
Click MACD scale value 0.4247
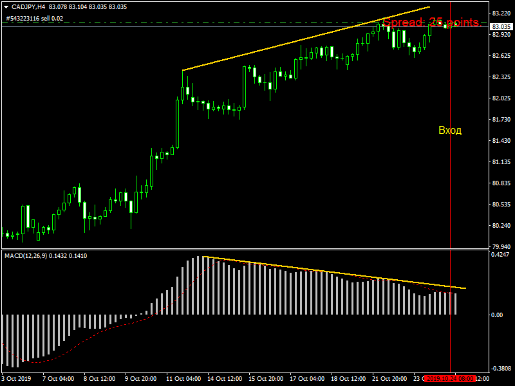point(500,254)
